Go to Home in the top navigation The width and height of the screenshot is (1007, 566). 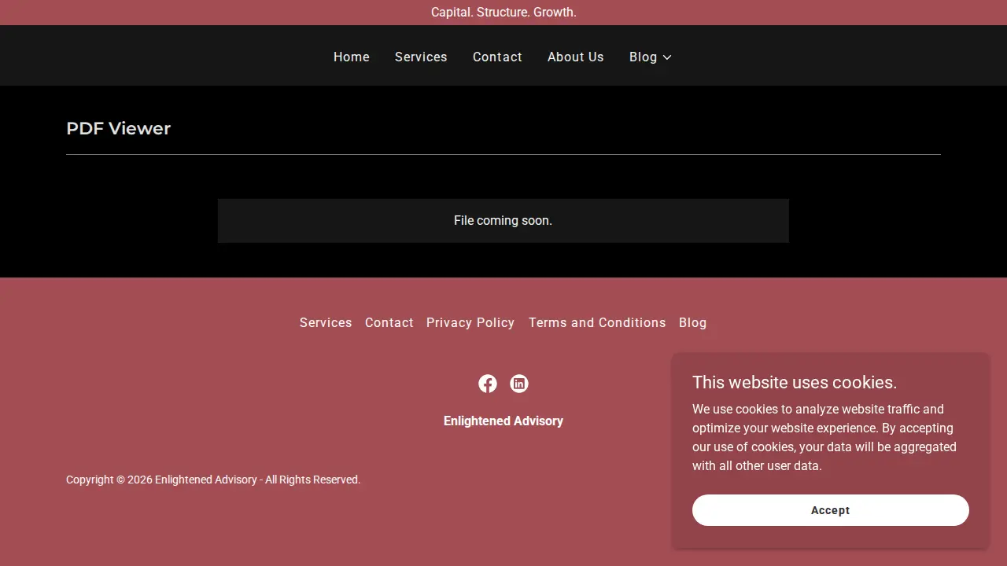click(x=352, y=57)
